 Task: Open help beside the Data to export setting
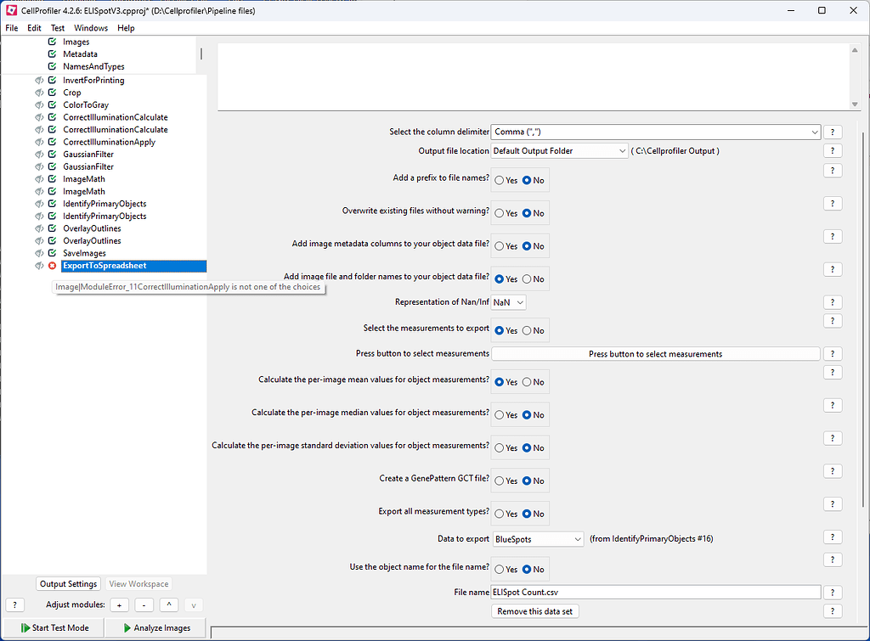(833, 537)
